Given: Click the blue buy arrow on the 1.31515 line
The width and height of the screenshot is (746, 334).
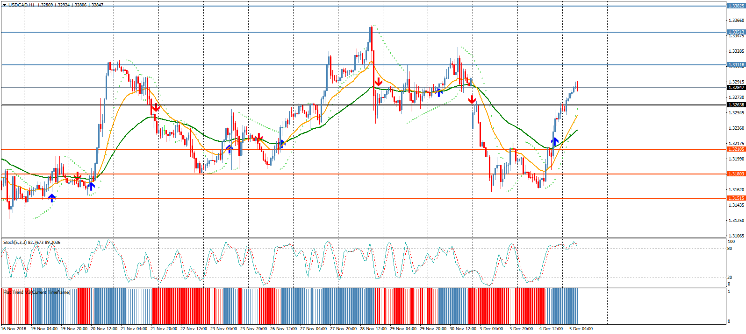Looking at the screenshot, I should click(x=52, y=197).
